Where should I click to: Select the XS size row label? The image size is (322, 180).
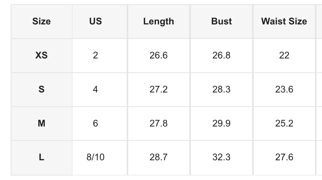[x=42, y=55]
